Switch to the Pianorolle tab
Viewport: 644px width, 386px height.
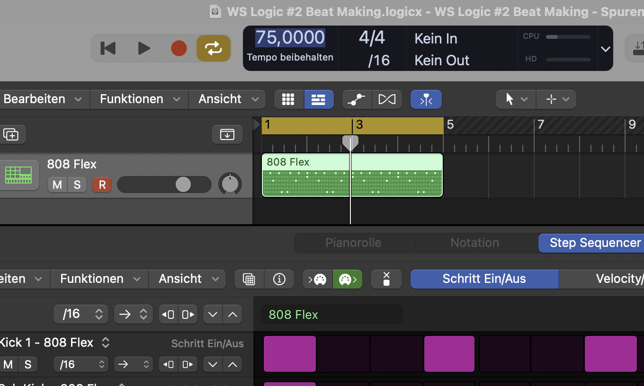353,243
